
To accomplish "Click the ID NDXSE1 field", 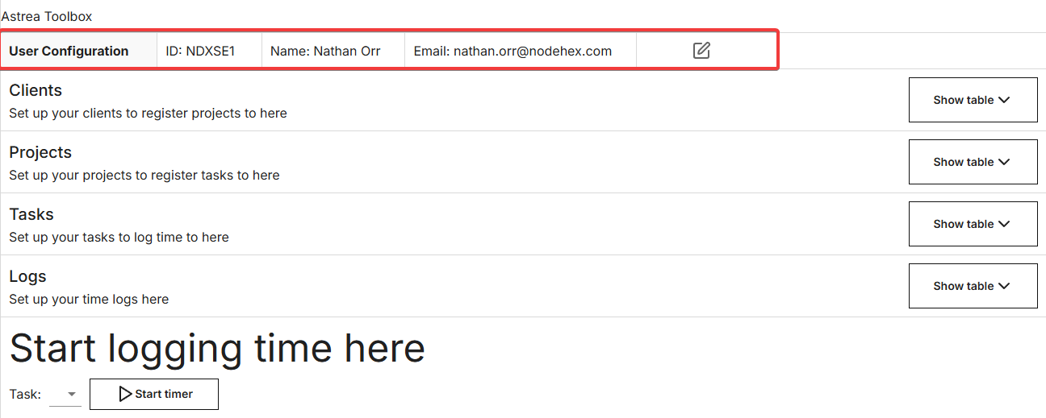I will (x=200, y=51).
